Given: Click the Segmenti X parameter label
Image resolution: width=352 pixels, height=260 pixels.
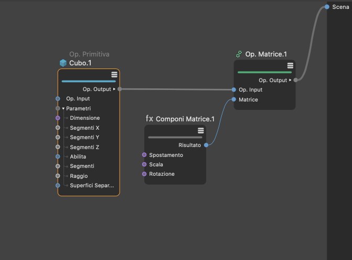Looking at the screenshot, I should 84,128.
